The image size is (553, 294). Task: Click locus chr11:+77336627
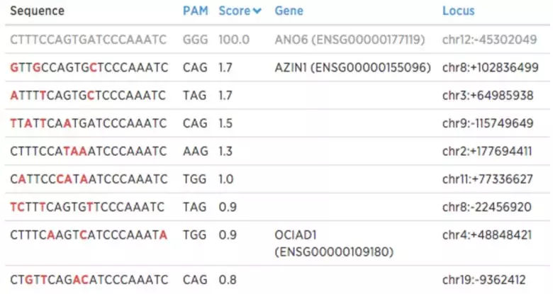[x=487, y=179]
